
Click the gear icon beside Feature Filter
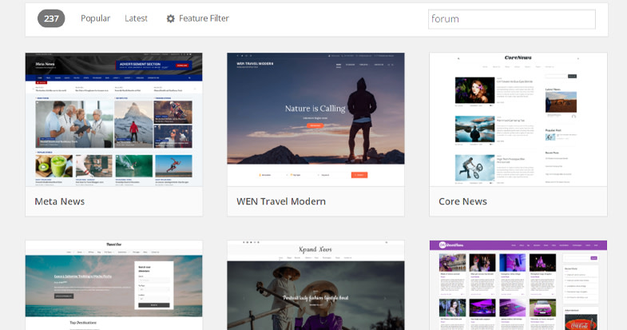171,18
